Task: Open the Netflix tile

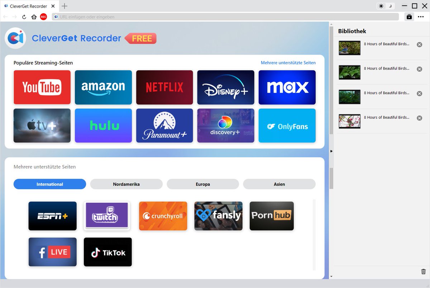Action: pyautogui.click(x=164, y=87)
